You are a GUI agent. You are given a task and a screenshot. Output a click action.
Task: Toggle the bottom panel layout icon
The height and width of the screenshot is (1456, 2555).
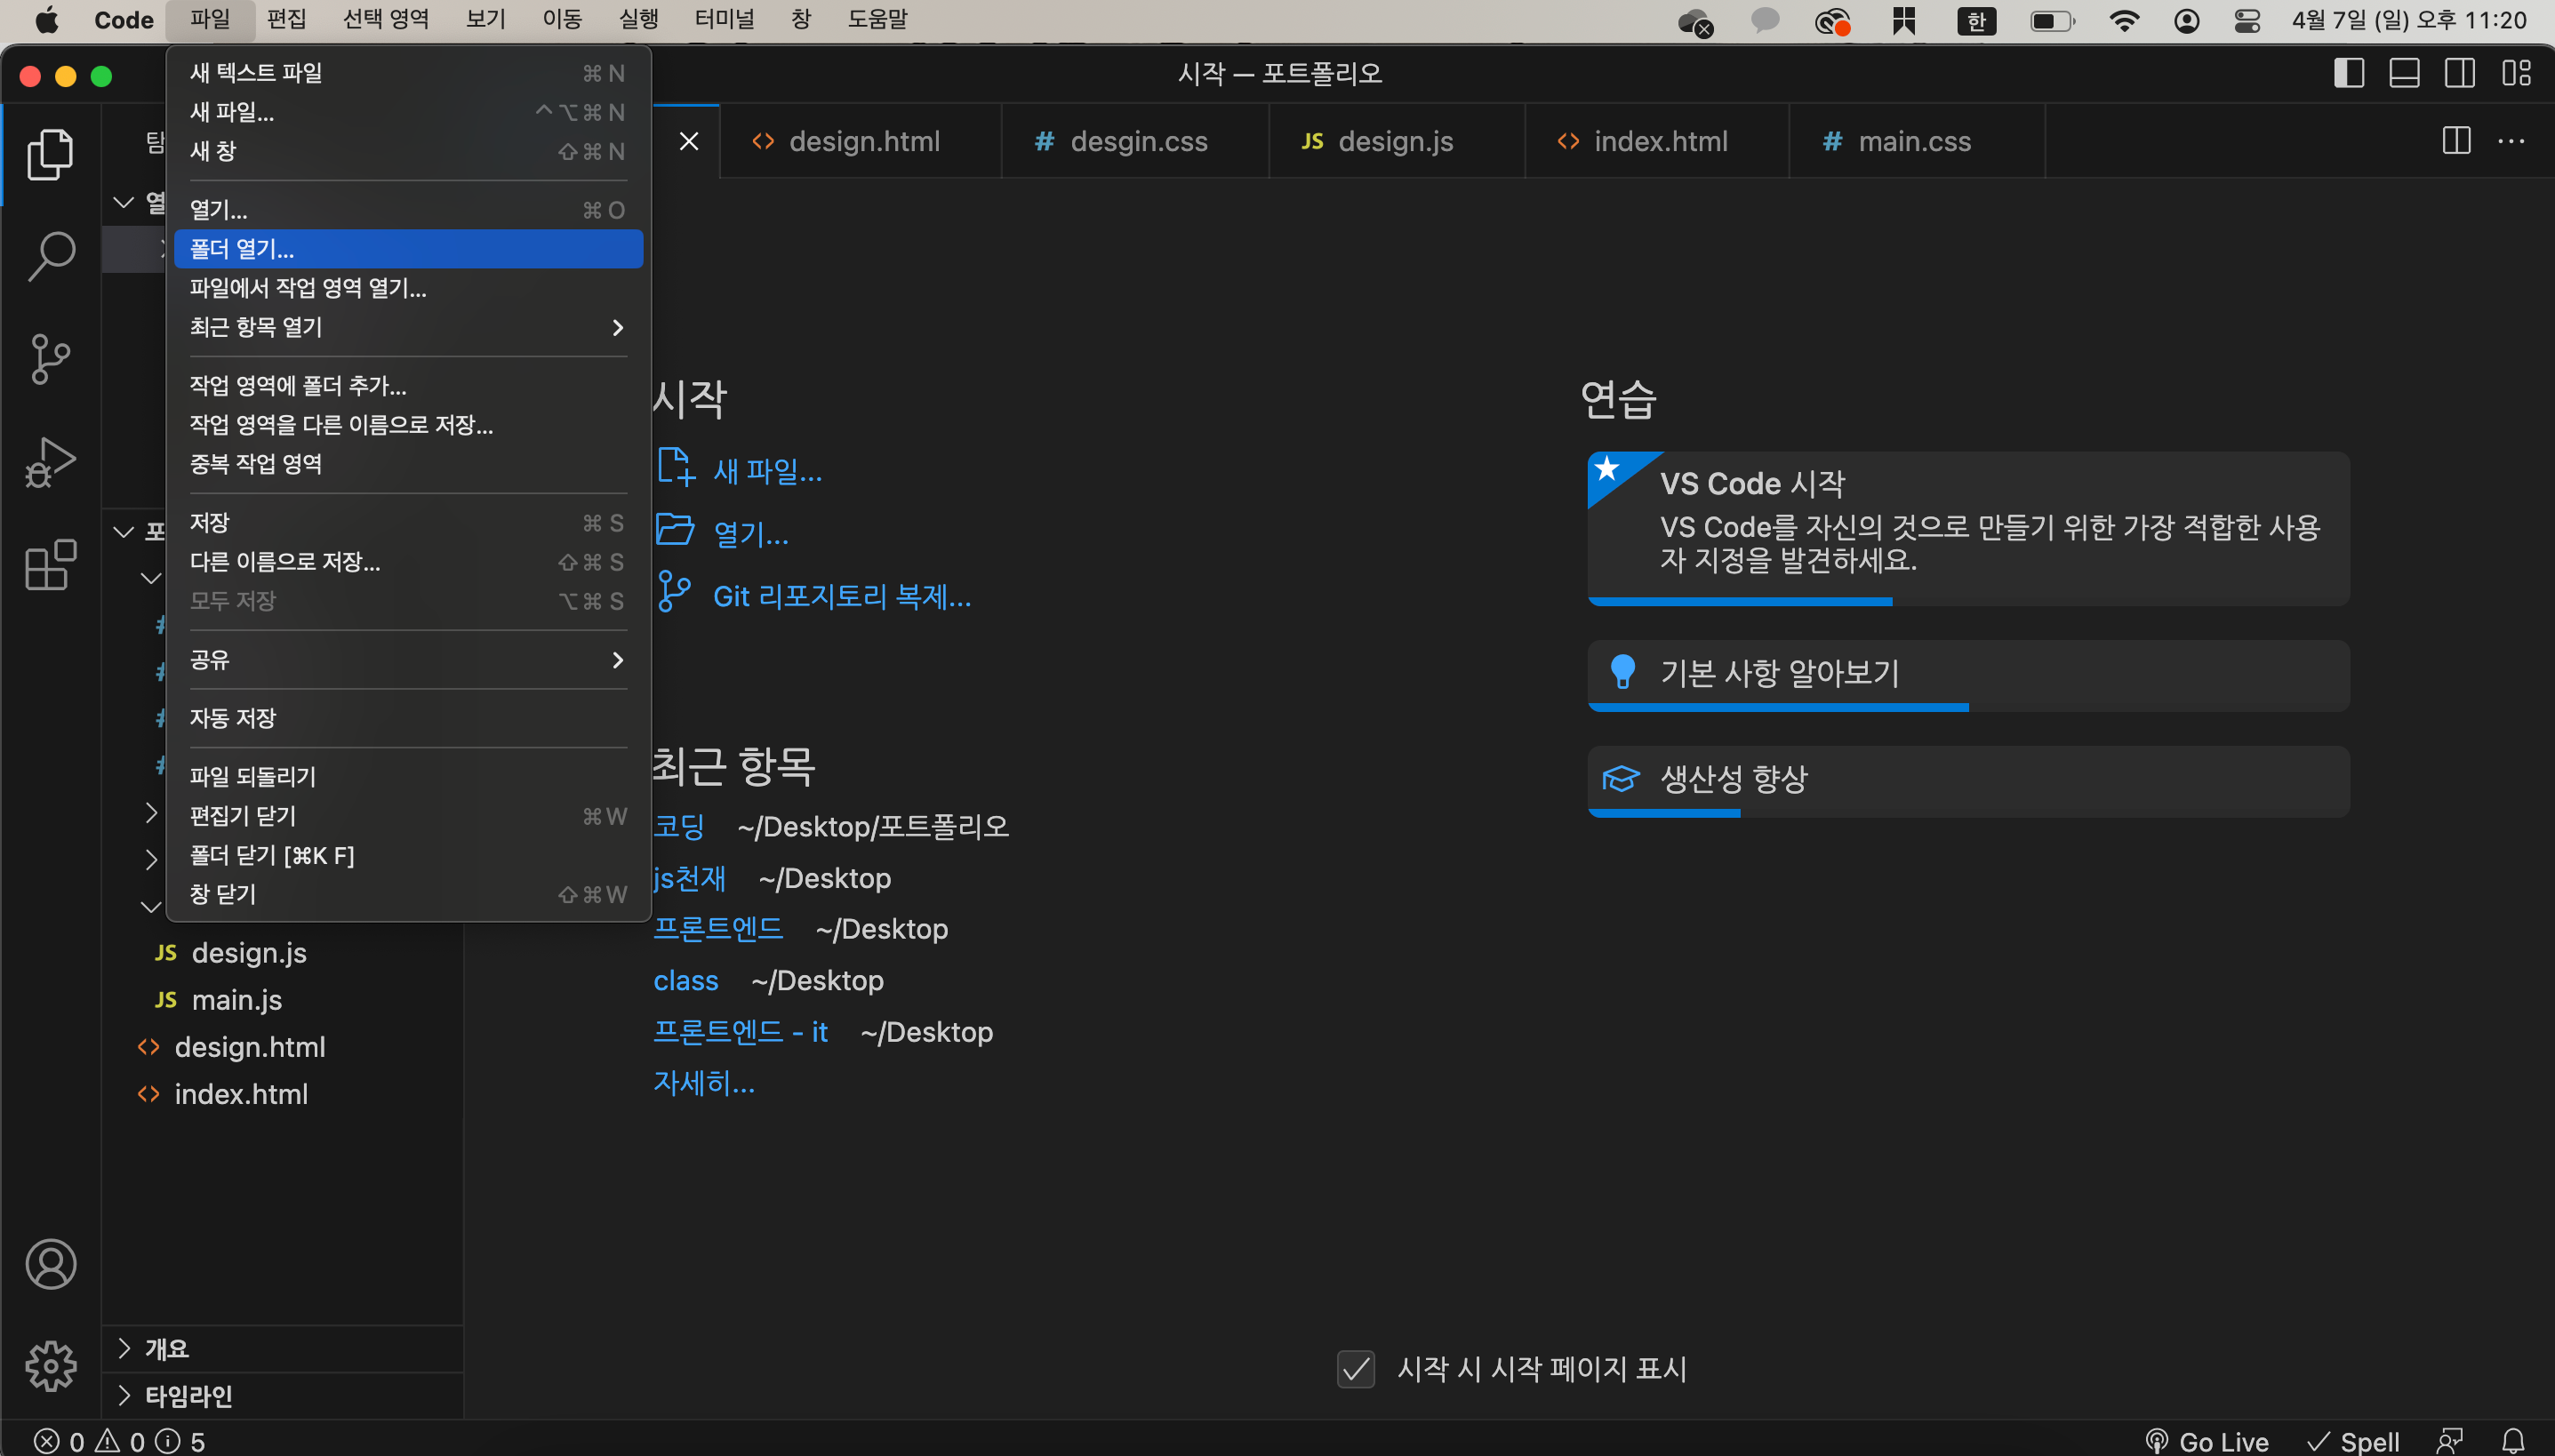coord(2404,73)
